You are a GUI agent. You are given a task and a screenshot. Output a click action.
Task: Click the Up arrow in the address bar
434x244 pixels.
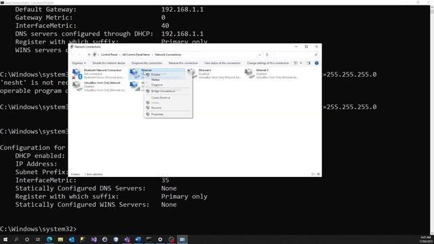(89, 55)
